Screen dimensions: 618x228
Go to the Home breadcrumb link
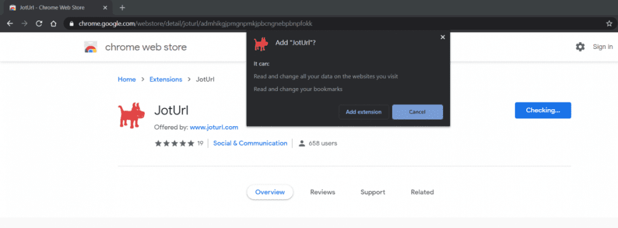click(127, 80)
